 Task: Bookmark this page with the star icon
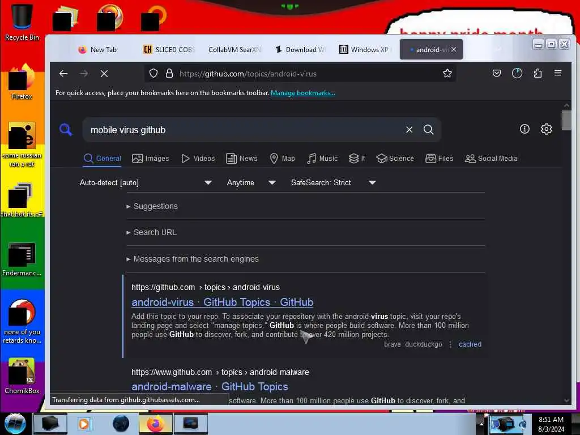pyautogui.click(x=447, y=73)
